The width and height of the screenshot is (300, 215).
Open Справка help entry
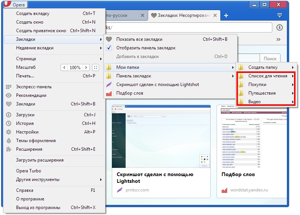coord(55,190)
